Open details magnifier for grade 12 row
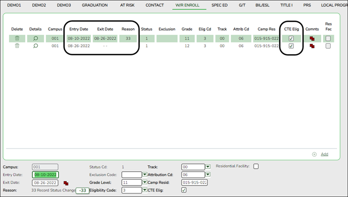The image size is (348, 197). 35,46
